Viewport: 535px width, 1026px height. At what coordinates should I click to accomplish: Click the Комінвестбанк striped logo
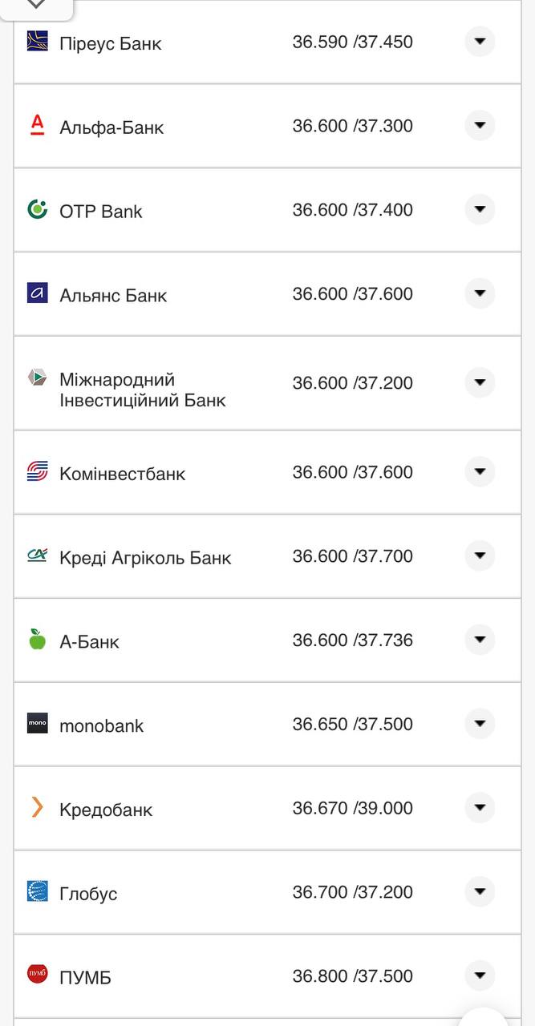click(x=38, y=472)
